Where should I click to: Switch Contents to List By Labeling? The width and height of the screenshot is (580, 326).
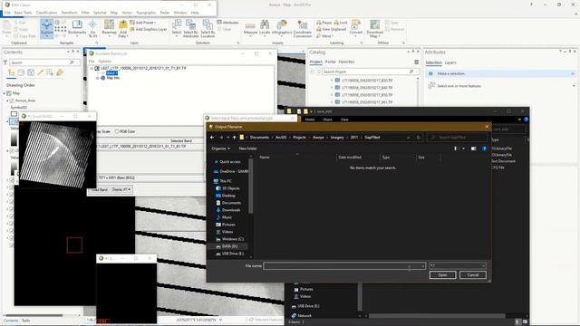tap(60, 72)
